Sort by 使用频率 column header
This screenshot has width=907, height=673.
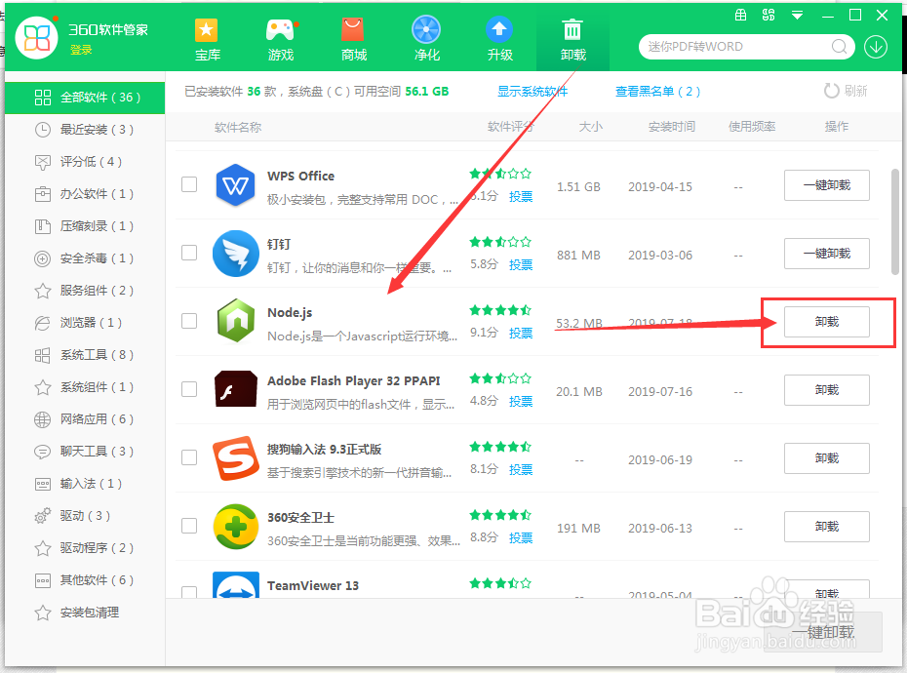click(x=752, y=127)
